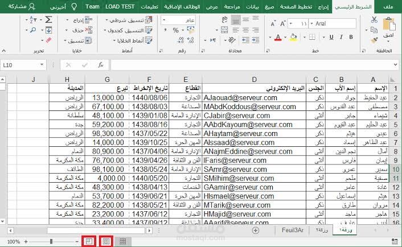Screen dimensions: 402x247
Task: Switch to Page Break Preview in status bar
Action: 89,241
